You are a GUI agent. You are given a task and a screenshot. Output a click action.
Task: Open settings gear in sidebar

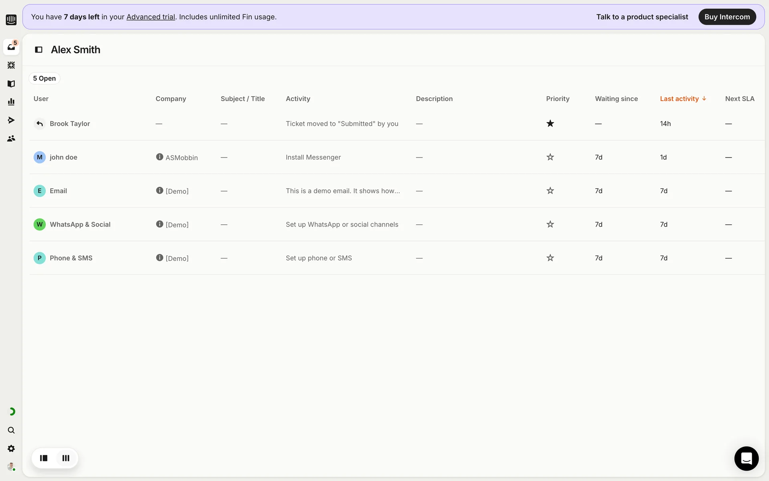11,448
